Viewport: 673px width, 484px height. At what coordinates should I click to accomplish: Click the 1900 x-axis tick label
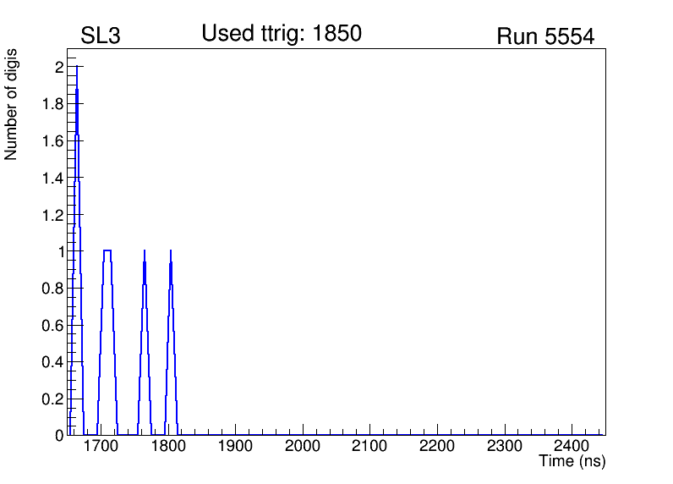coord(235,446)
